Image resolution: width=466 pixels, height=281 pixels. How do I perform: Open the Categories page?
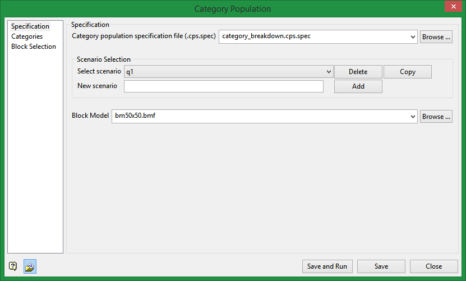coord(27,36)
